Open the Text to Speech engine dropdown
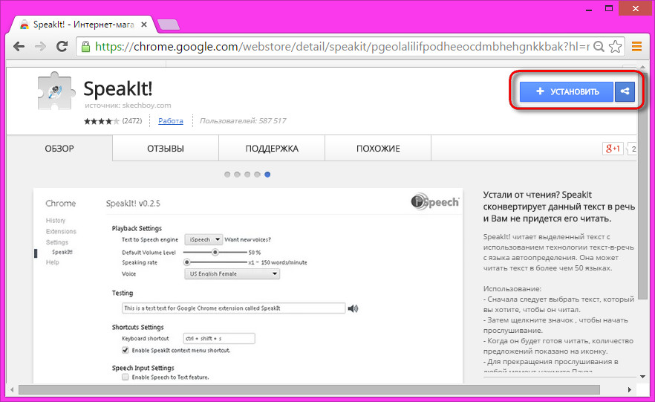Viewport: 655px width, 402px height. [203, 239]
